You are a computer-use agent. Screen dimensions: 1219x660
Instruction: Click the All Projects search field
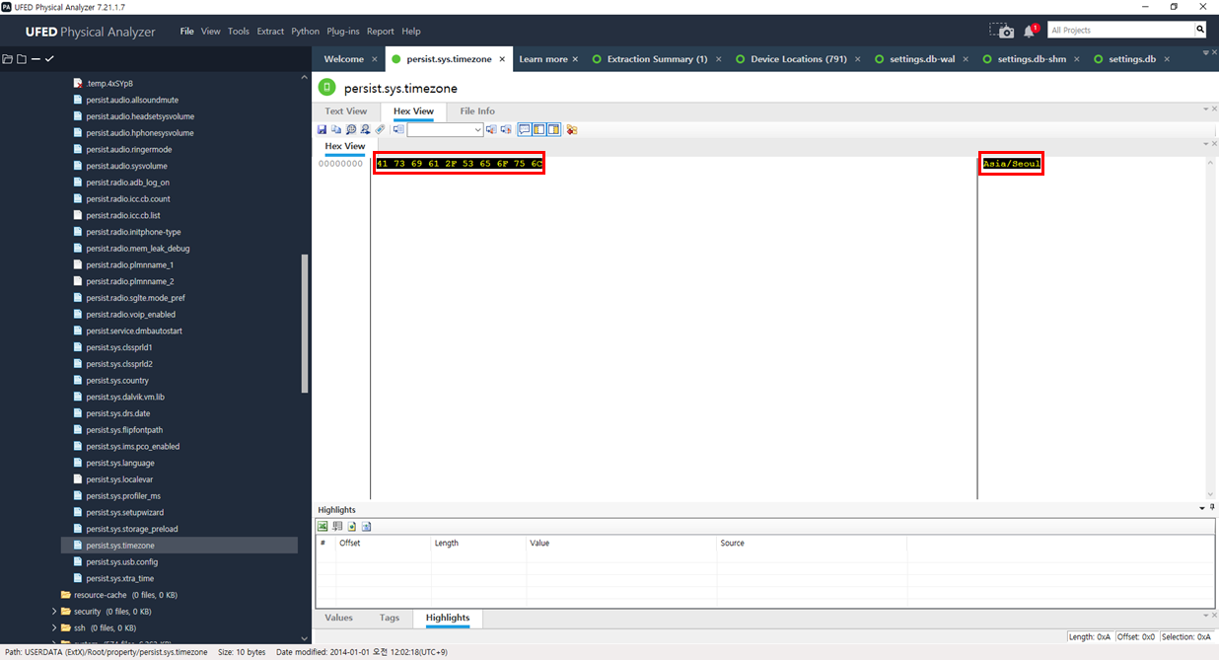coord(1120,31)
